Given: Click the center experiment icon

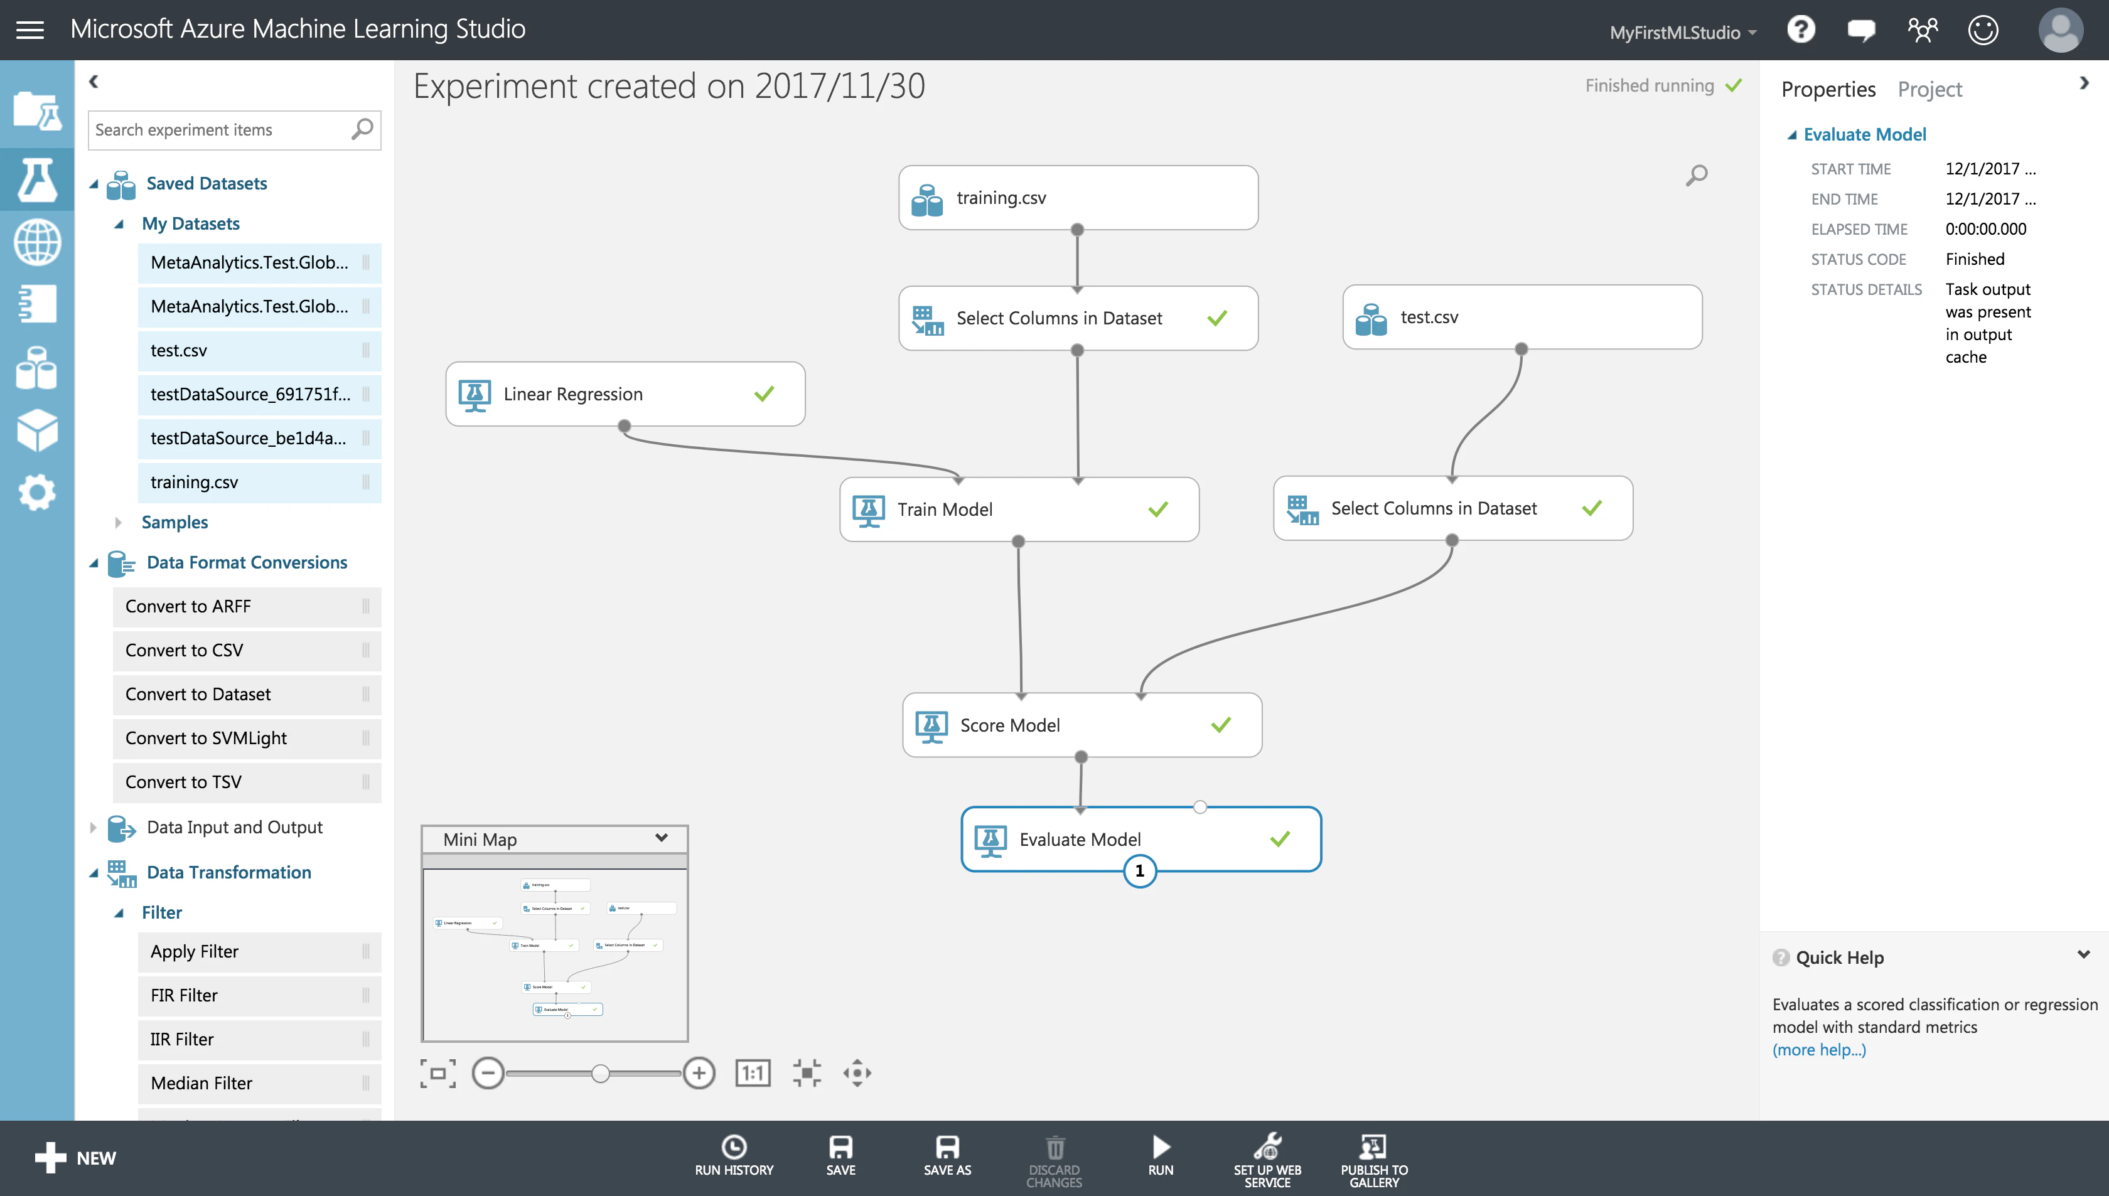Looking at the screenshot, I should [x=807, y=1073].
